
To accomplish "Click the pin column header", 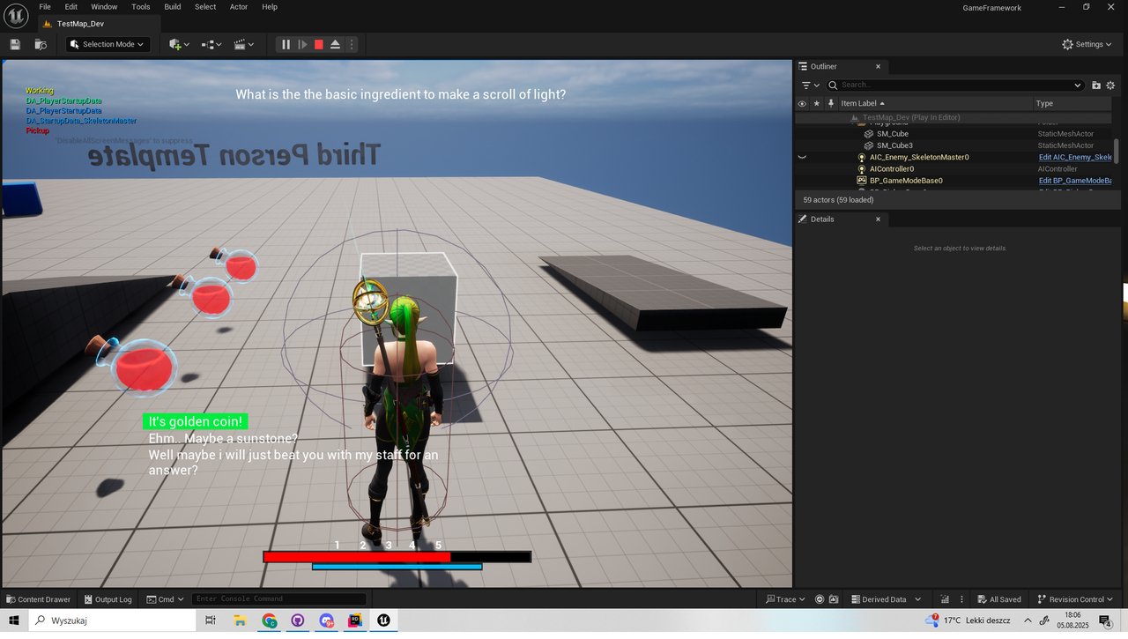I will tap(830, 103).
